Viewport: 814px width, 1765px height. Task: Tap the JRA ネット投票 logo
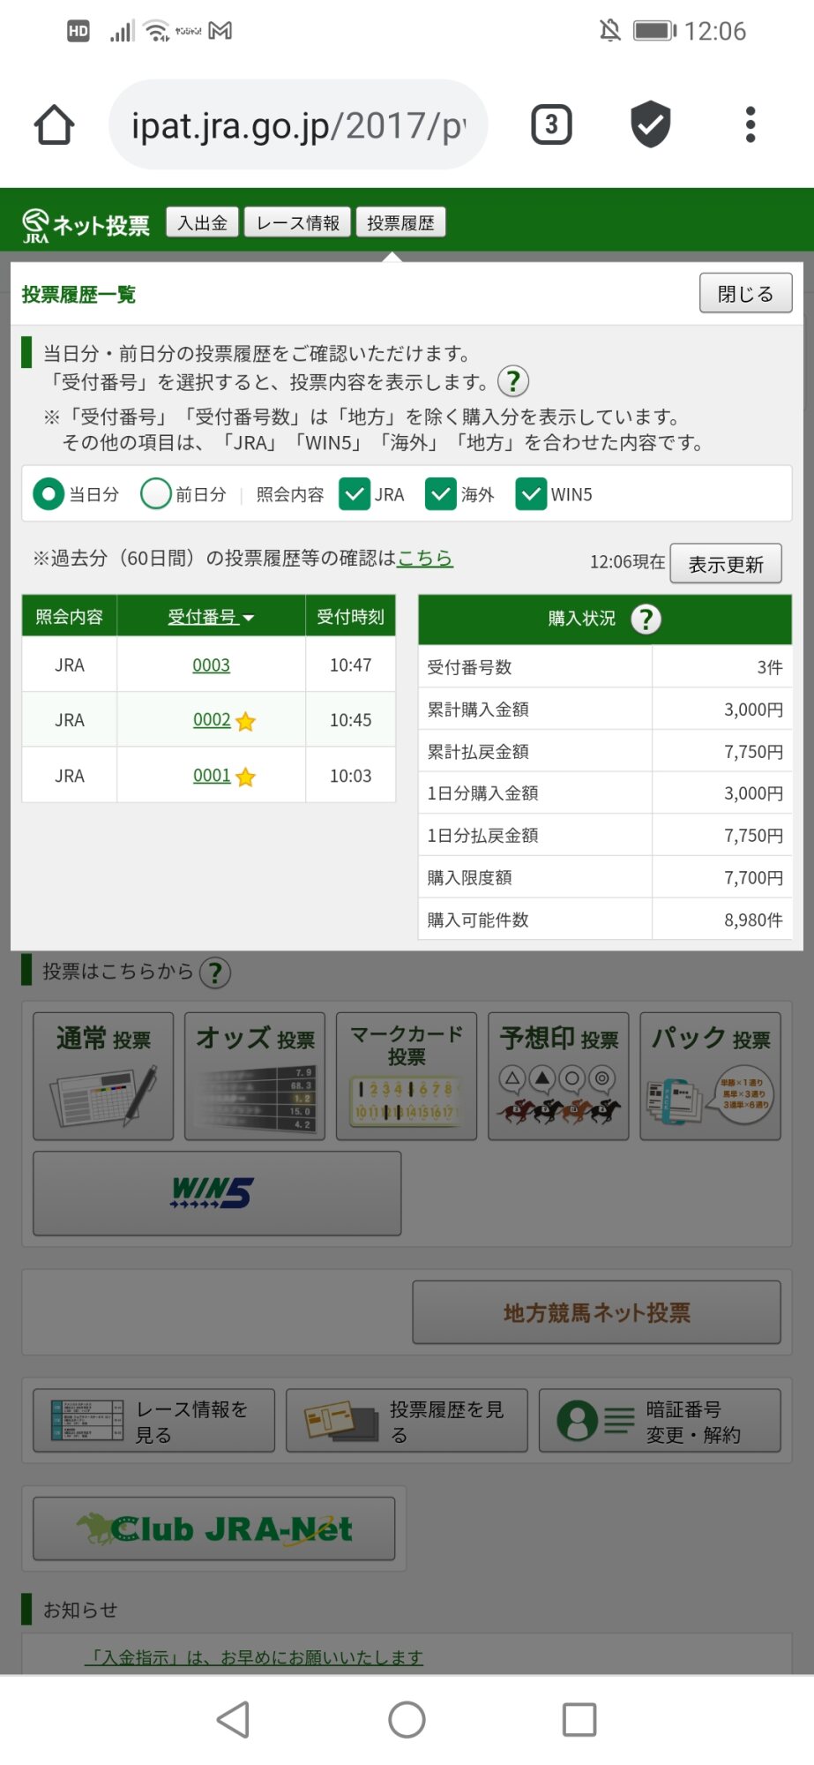click(86, 225)
